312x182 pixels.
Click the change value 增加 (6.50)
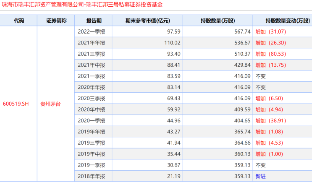[269, 99]
